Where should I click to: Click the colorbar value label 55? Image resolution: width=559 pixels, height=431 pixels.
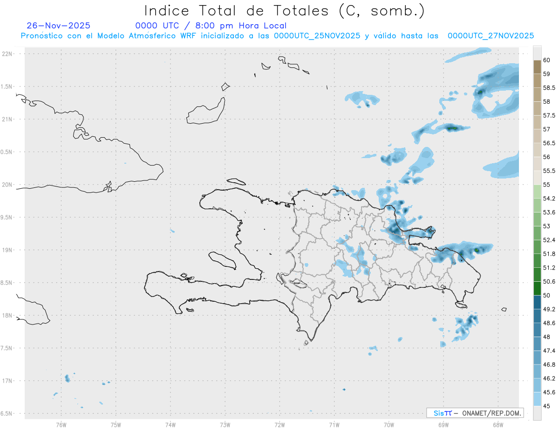tap(547, 185)
